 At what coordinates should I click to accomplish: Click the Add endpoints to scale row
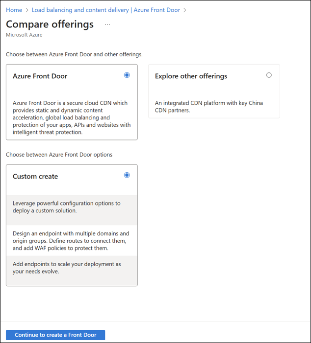pyautogui.click(x=72, y=268)
